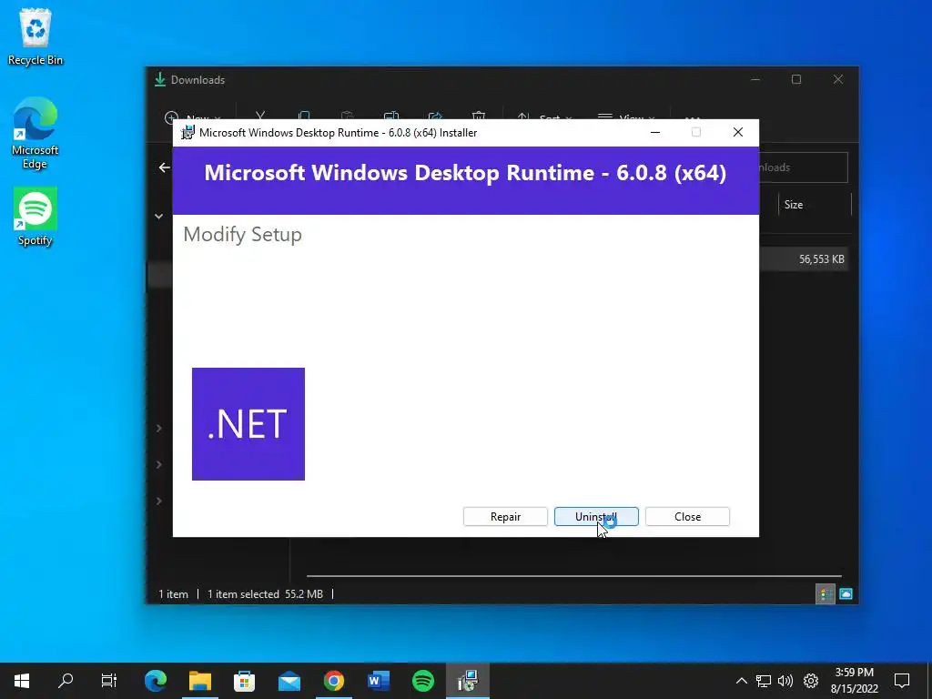
Task: Open the notification center icon
Action: pyautogui.click(x=902, y=681)
